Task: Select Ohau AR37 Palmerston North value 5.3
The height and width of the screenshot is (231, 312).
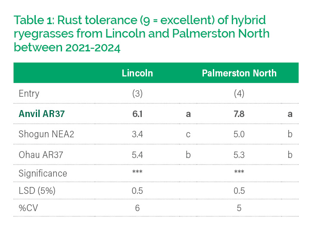Action: (239, 155)
